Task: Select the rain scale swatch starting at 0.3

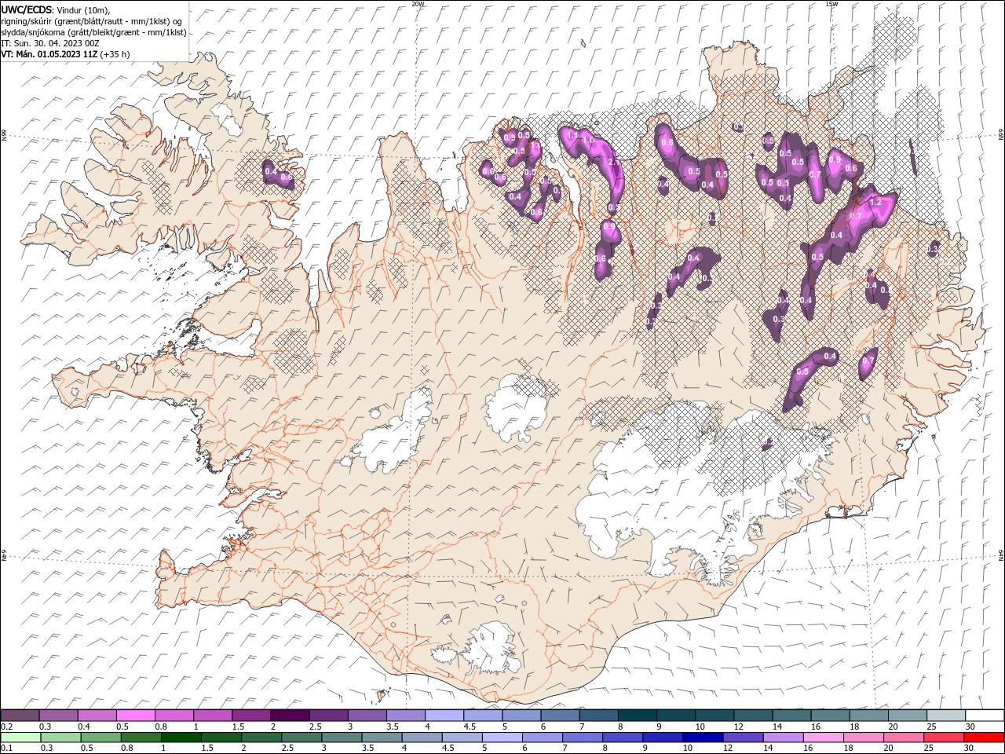Action: click(x=61, y=738)
